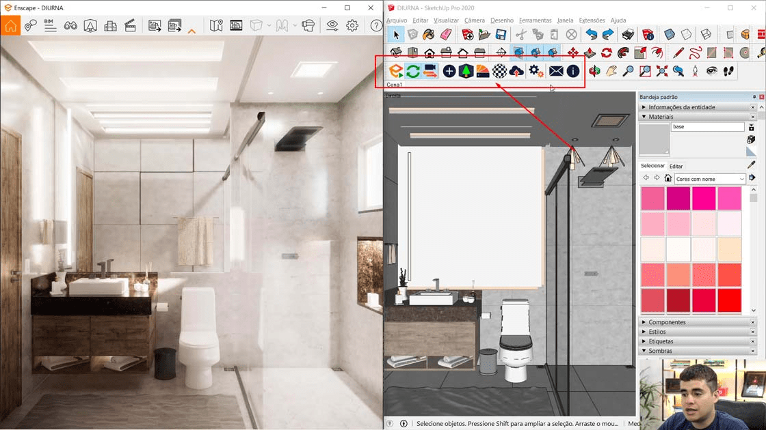Open the Editar menu
The height and width of the screenshot is (430, 766).
[x=420, y=20]
